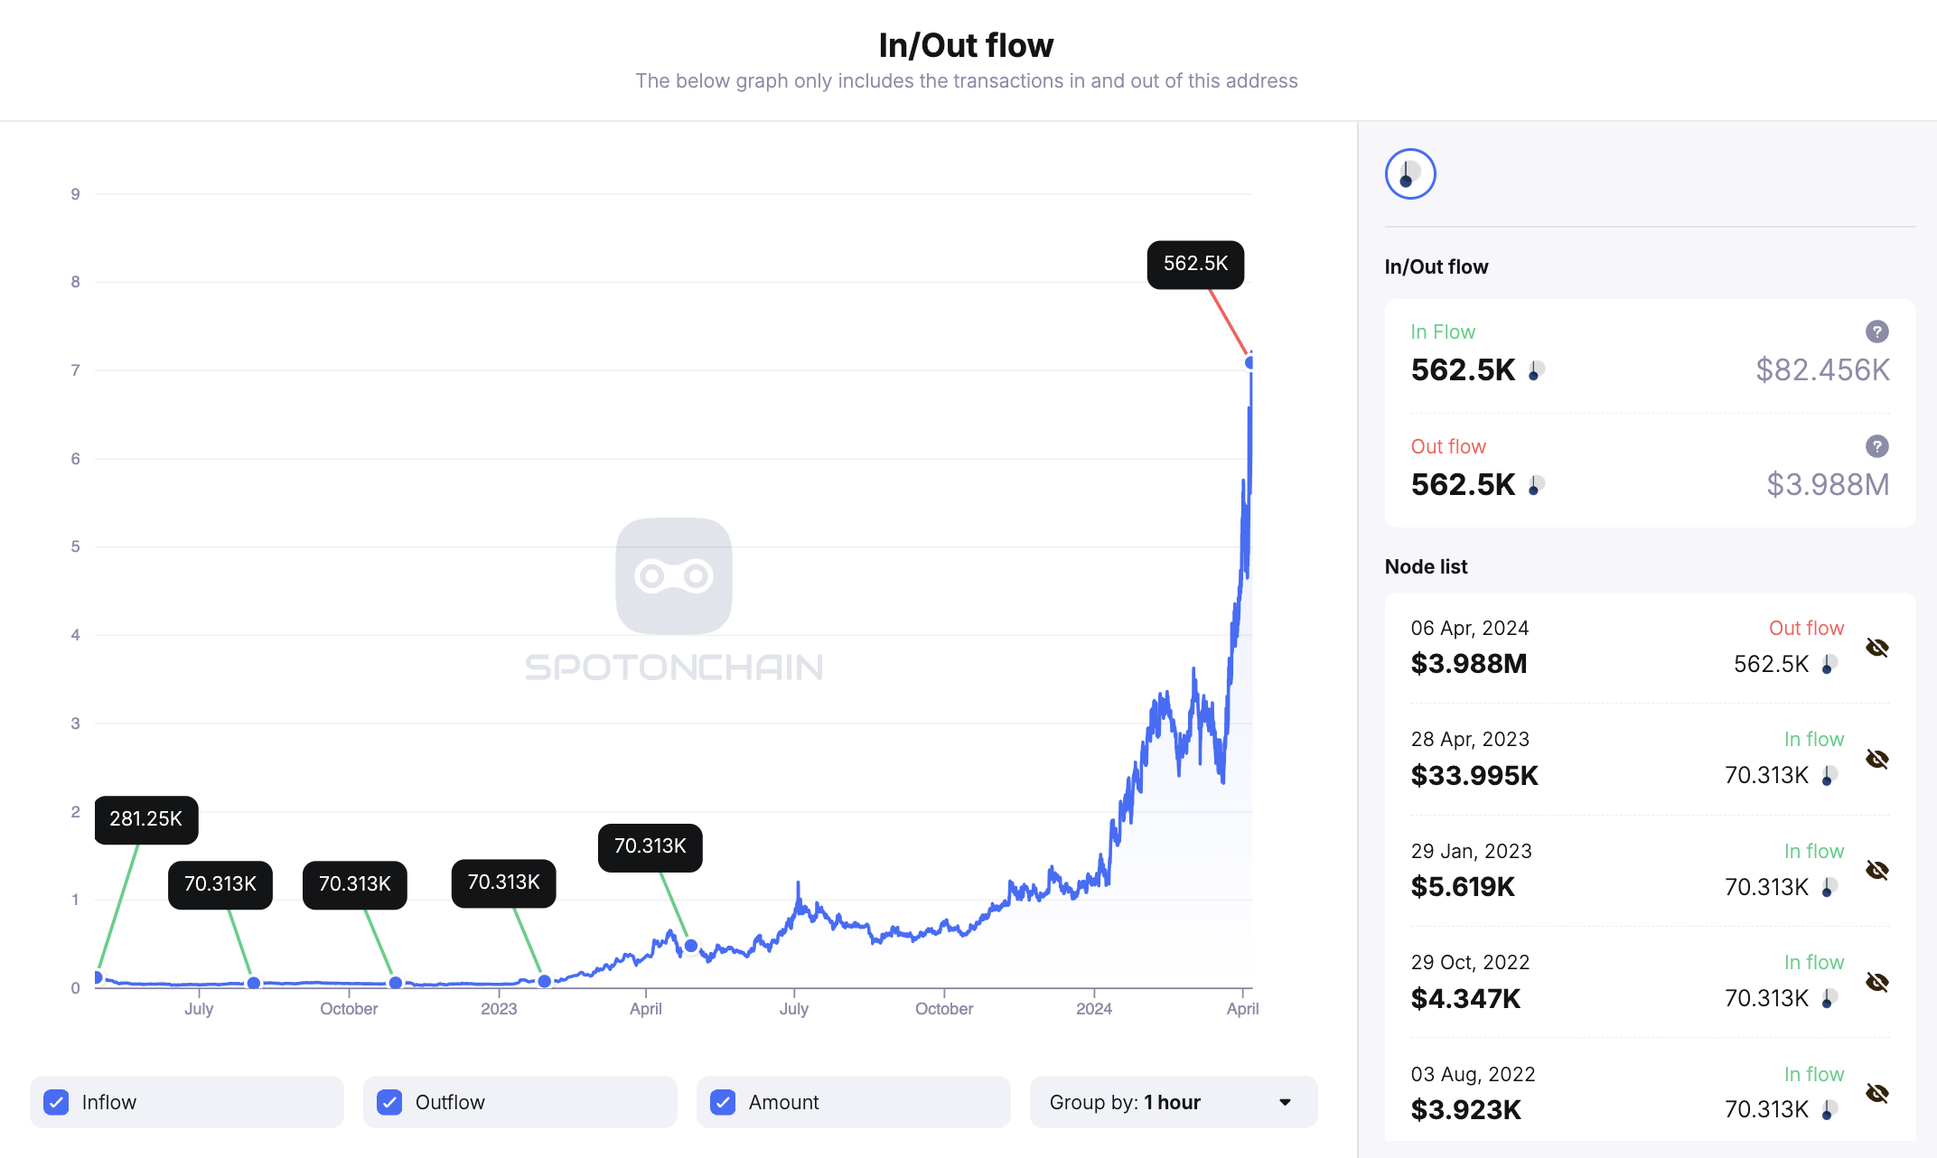Toggle visibility of 29 Oct, 2022 node
Image resolution: width=1937 pixels, height=1158 pixels.
1876,982
